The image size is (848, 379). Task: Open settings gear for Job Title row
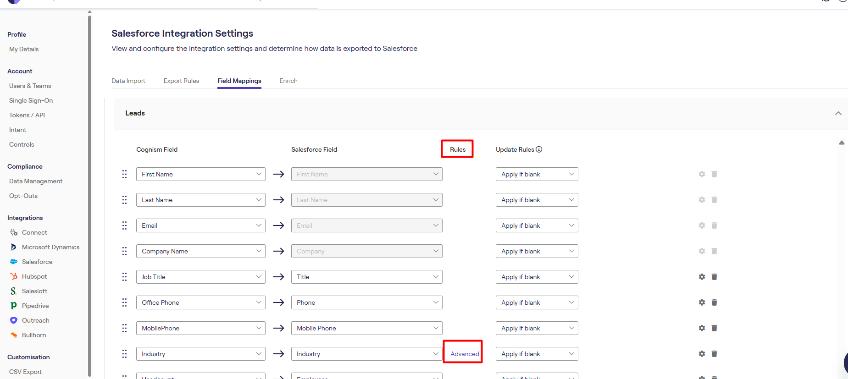click(702, 277)
